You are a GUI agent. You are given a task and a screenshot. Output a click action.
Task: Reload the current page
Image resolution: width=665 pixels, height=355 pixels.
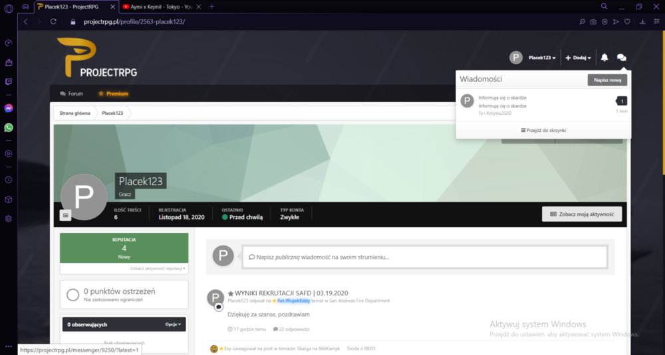coord(53,22)
